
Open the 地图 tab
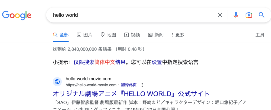(108, 35)
